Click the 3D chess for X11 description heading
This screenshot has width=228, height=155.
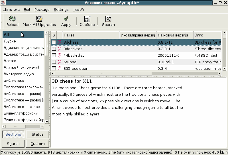click(72, 81)
